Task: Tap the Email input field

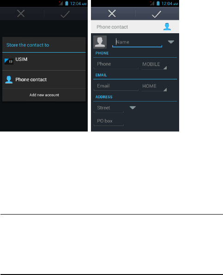Action: point(116,86)
